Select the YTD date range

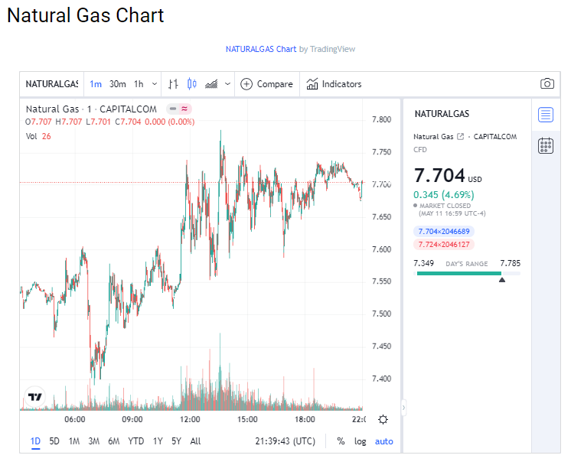135,441
